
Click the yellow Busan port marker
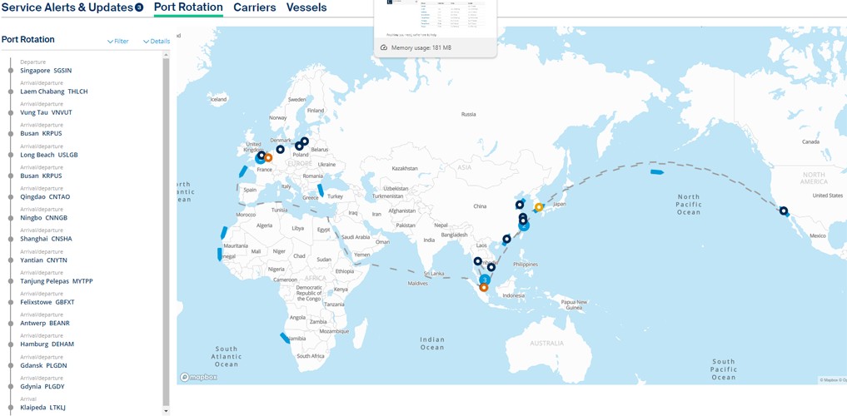coord(538,207)
